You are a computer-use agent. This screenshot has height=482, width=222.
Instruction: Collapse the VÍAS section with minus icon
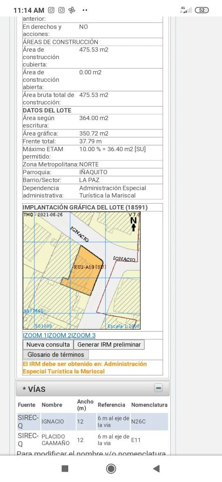(x=158, y=388)
